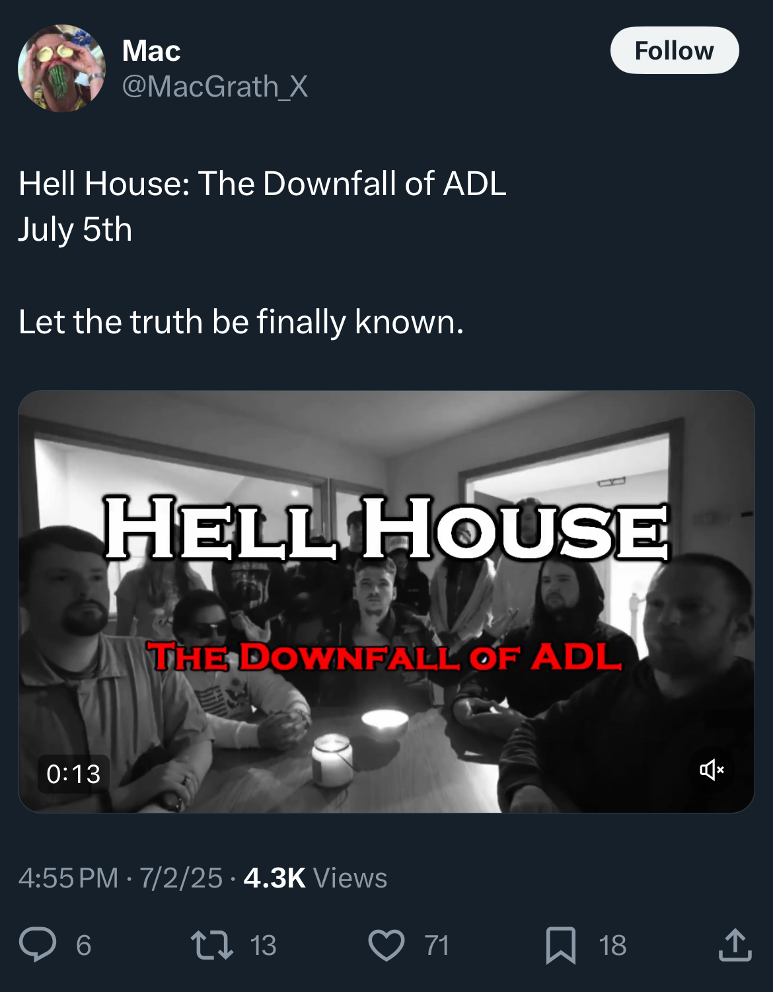Click the 4:55 PM timestamp
Viewport: 773px width, 992px height.
68,878
